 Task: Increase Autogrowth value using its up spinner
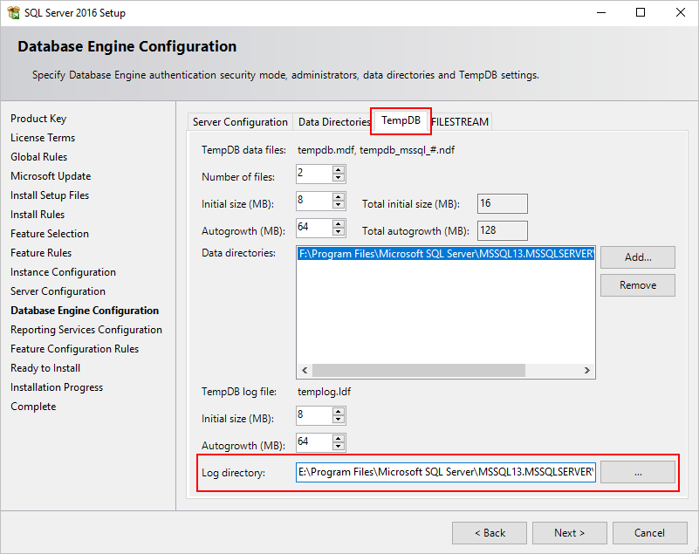(x=338, y=224)
